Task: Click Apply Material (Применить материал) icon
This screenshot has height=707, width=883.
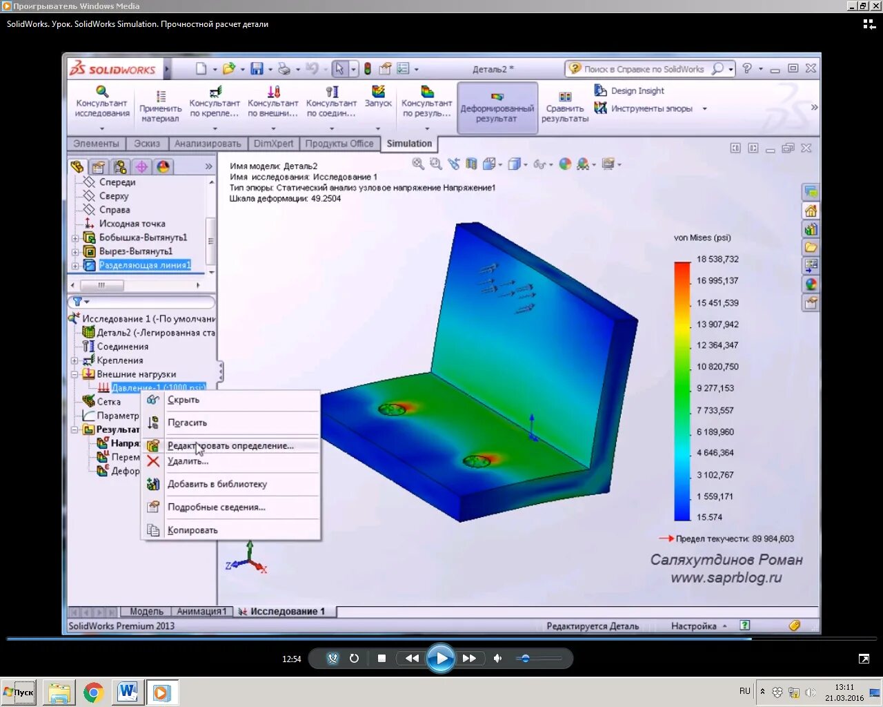Action: [160, 105]
